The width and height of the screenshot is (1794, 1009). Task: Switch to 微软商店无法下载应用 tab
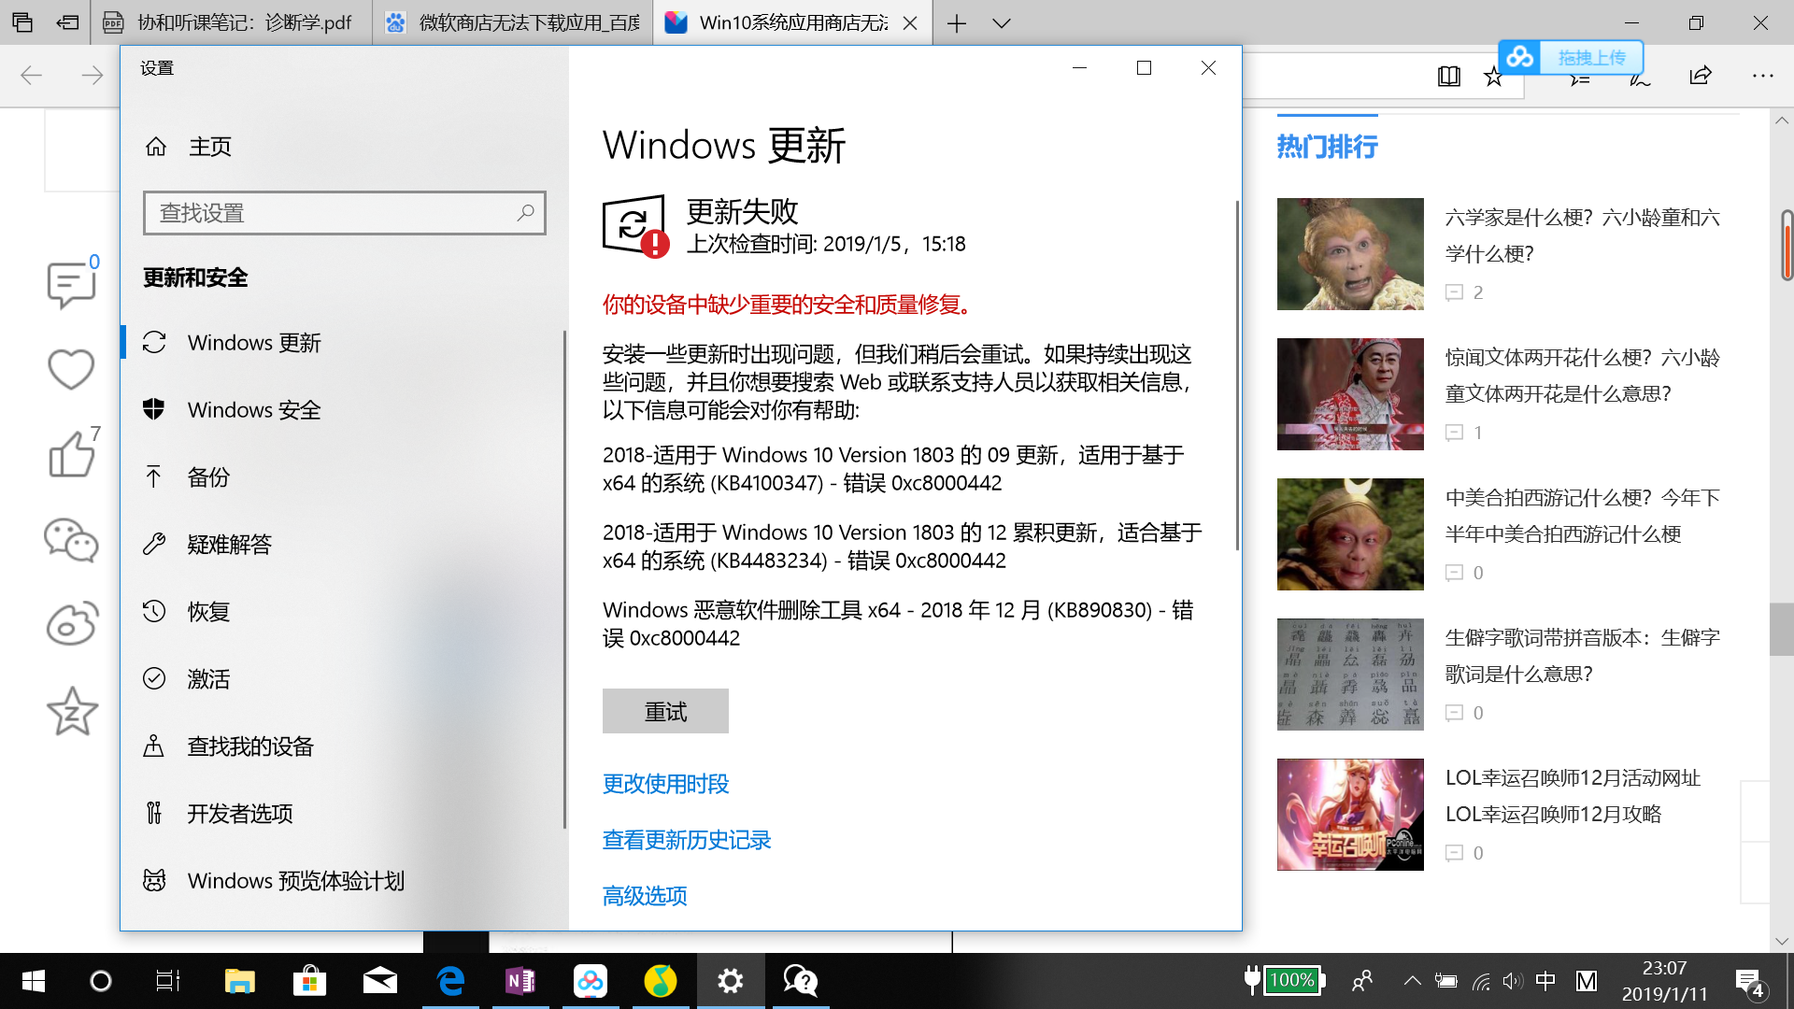pyautogui.click(x=512, y=22)
